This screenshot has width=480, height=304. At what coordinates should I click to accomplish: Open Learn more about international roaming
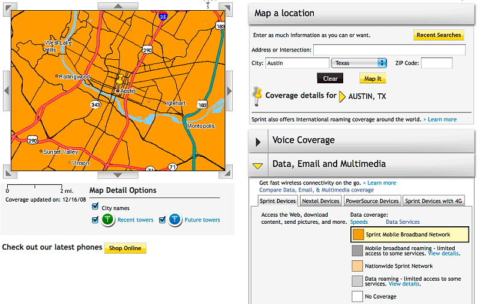pos(442,119)
